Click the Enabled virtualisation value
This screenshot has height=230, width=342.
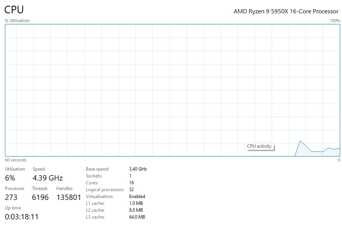[137, 196]
